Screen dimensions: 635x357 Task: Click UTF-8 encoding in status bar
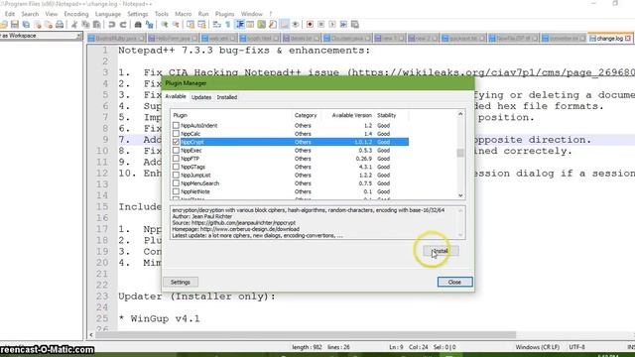click(x=577, y=347)
